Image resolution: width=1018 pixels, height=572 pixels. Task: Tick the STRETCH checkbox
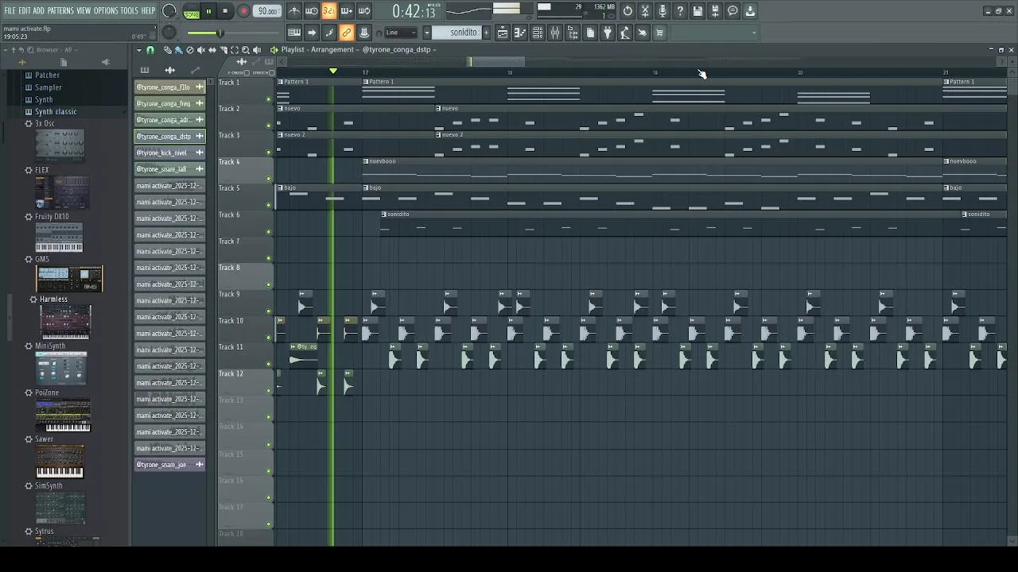[271, 73]
